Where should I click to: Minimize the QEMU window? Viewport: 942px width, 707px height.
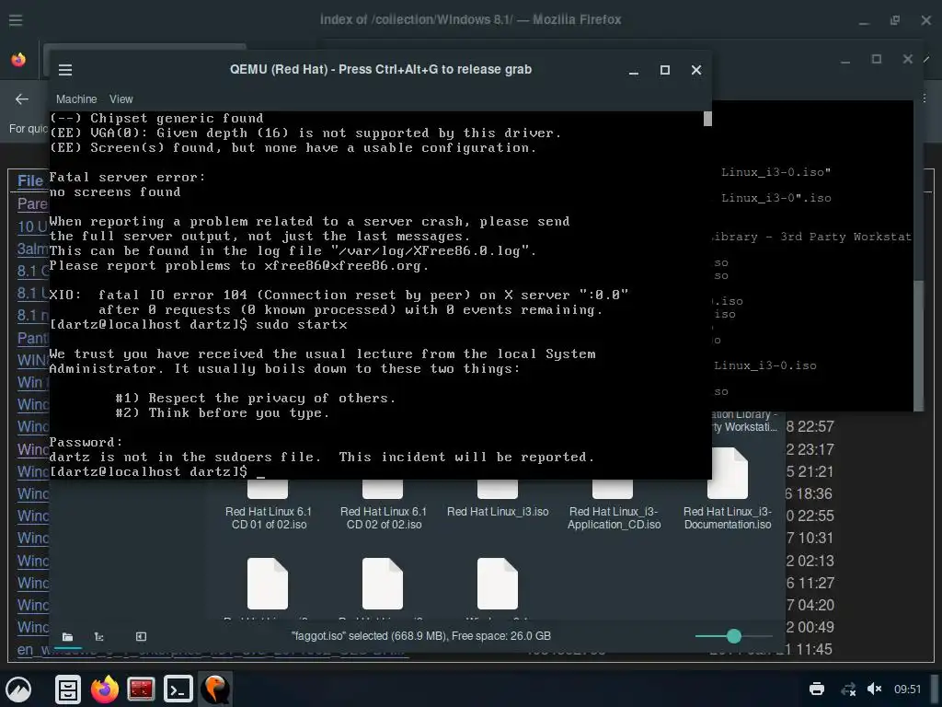(x=633, y=70)
